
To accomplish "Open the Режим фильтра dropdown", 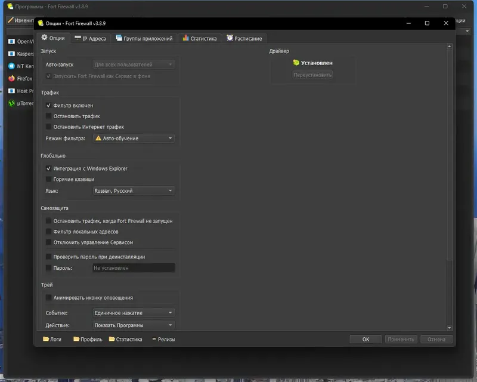I will click(x=134, y=138).
